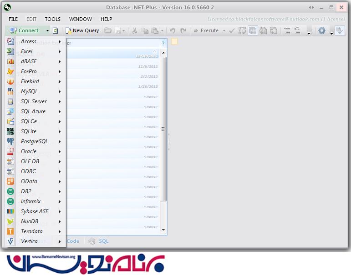This screenshot has height=275, width=351.
Task: Click the Redo arrow icon
Action: 183,30
